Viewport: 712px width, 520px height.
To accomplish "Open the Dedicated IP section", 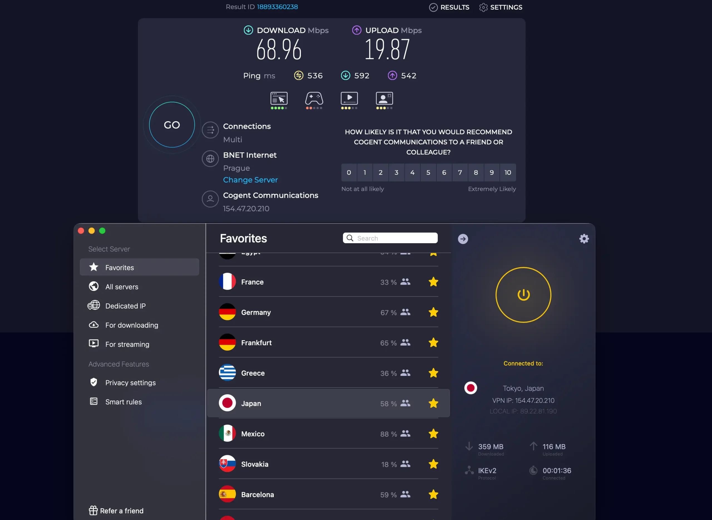I will [125, 306].
